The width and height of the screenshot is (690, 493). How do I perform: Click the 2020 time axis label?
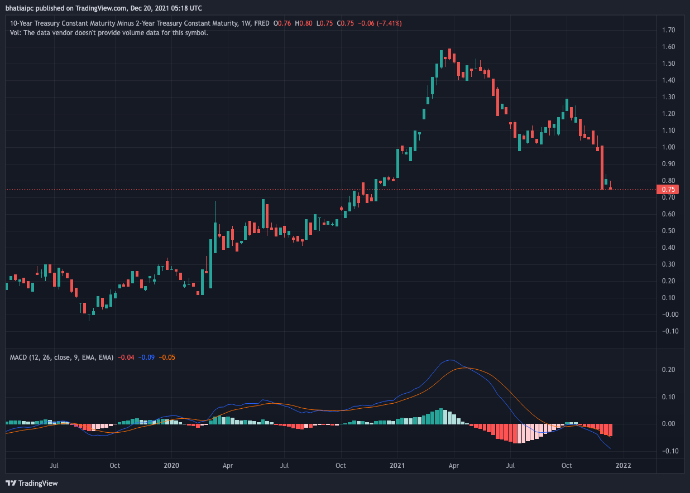pos(171,465)
